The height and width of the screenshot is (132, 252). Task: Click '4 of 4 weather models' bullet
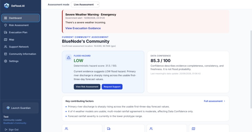coord(130,111)
